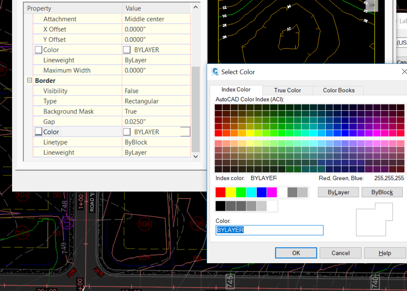This screenshot has width=407, height=291.
Task: Toggle the checkbox beside the Border Color property
Action: tap(38, 131)
